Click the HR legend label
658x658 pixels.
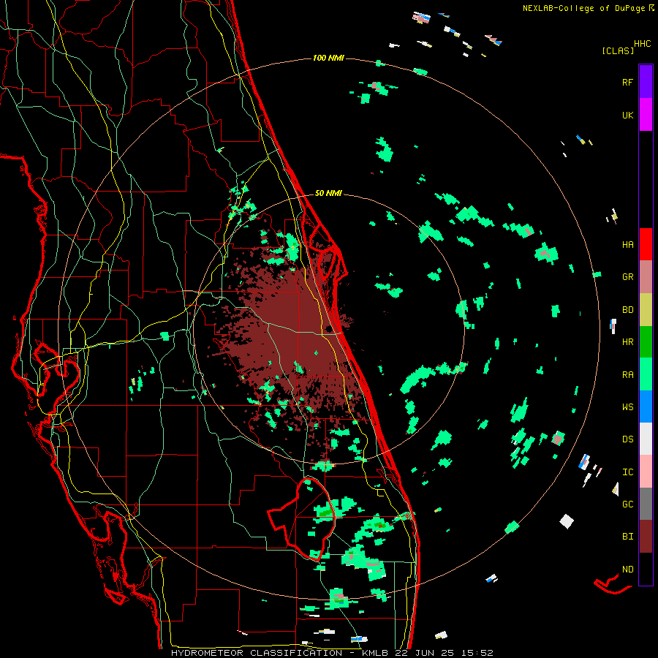click(x=628, y=342)
